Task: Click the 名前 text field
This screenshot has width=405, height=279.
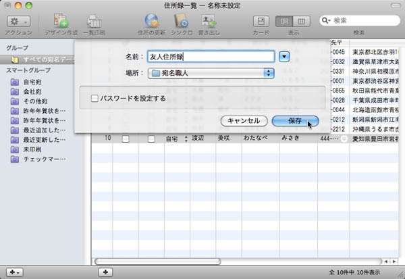Action: tap(210, 56)
